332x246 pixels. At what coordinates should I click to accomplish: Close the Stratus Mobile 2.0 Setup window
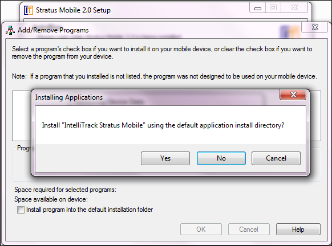point(294,8)
